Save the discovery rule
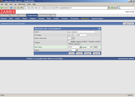This screenshot has width=135, height=97. pyautogui.click(x=71, y=54)
